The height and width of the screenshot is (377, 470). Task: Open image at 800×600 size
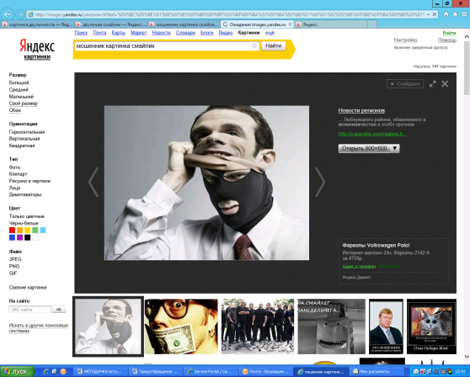365,148
